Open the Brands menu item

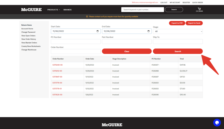[x=67, y=10]
